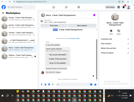Attach a file with the photo icon
134x102 pixels.
click(45, 84)
